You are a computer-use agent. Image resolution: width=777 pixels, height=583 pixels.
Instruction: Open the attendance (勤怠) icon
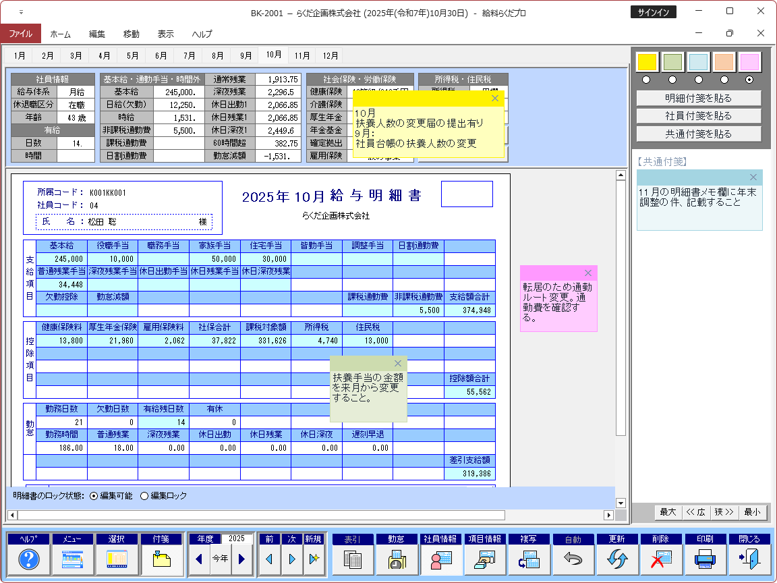[x=396, y=559]
